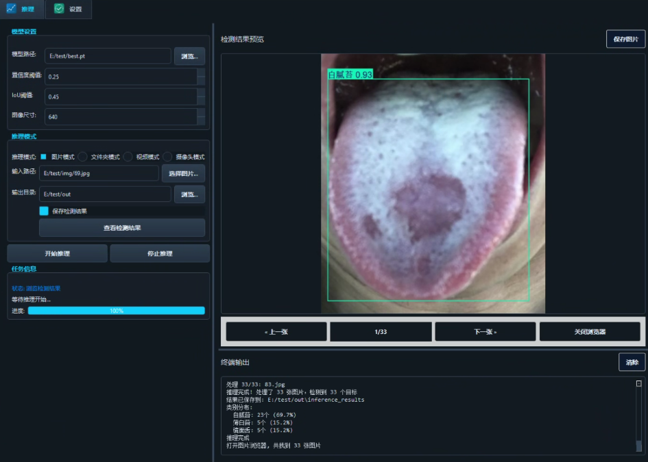The height and width of the screenshot is (462, 648).
Task: Adjust the IoU阈值 spinner arrows
Action: 201,97
